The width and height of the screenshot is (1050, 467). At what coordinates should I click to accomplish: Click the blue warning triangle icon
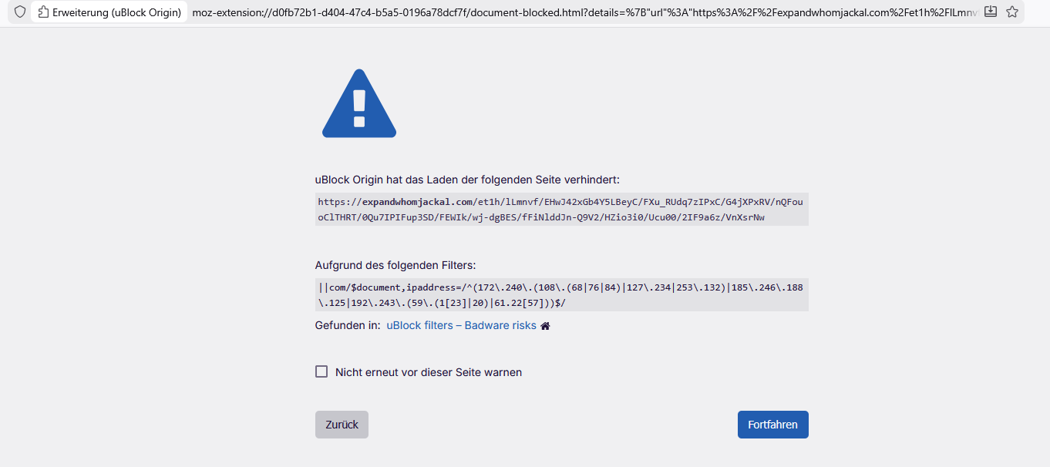point(358,104)
